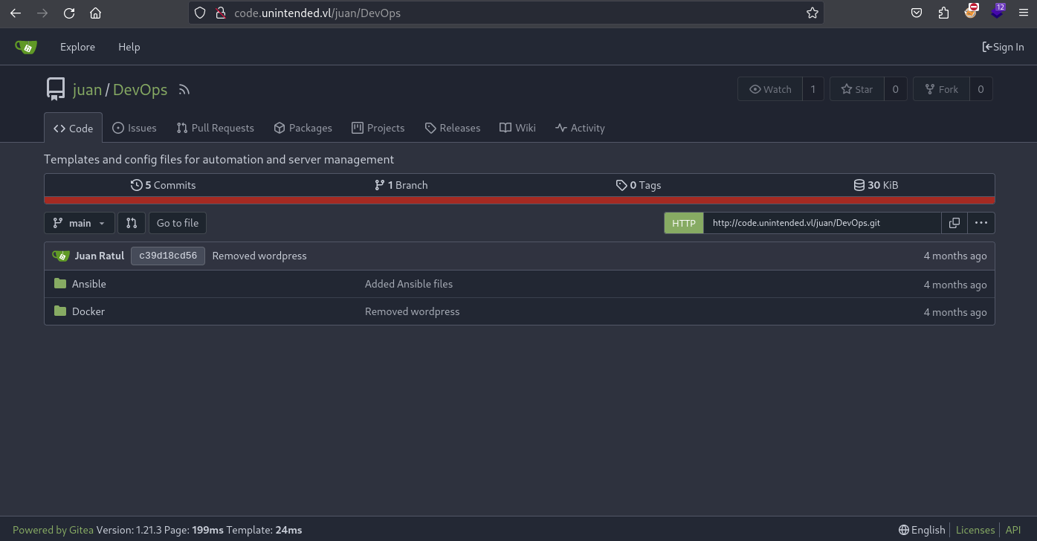Open the English language selector
Viewport: 1037px width, 541px height.
pyautogui.click(x=922, y=530)
